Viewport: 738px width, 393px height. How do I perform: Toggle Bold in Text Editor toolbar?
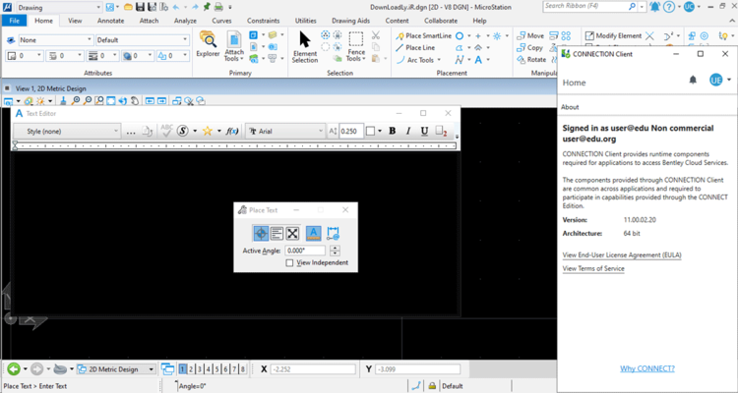[x=393, y=131]
